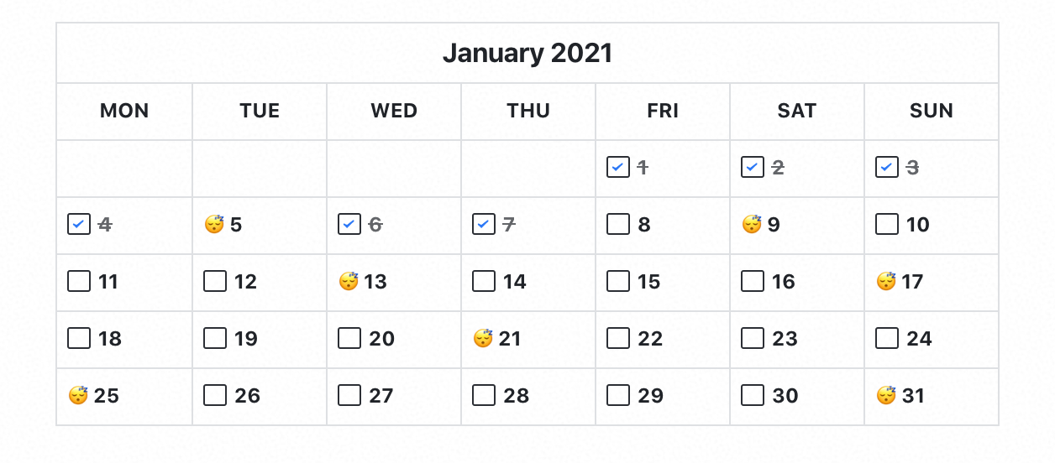This screenshot has width=1055, height=463.
Task: Click the sleeping emoji on Sunday 17
Action: [x=886, y=281]
